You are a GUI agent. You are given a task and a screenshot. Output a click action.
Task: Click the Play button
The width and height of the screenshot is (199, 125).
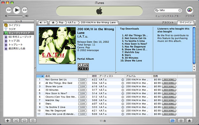(x=17, y=10)
